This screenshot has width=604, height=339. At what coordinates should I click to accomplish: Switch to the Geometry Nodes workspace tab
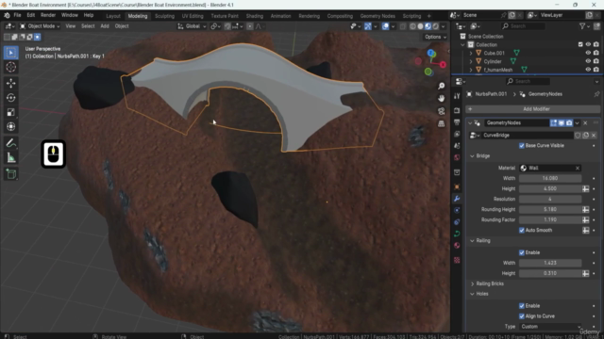click(x=377, y=16)
